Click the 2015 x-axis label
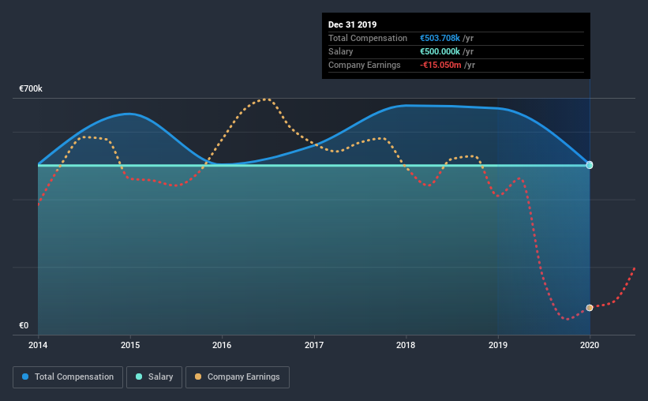The image size is (648, 401). pyautogui.click(x=130, y=345)
